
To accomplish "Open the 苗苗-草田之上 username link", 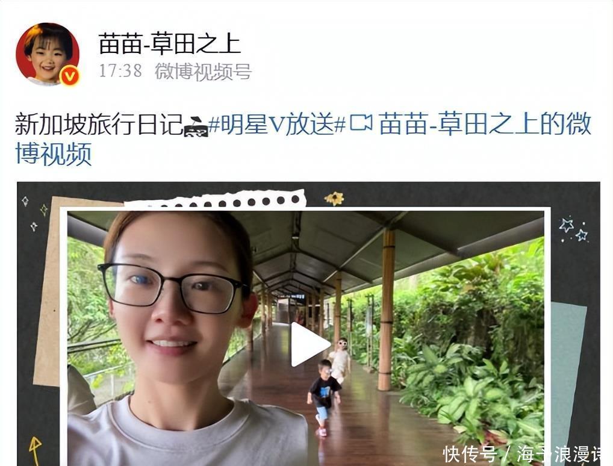I will click(x=169, y=43).
